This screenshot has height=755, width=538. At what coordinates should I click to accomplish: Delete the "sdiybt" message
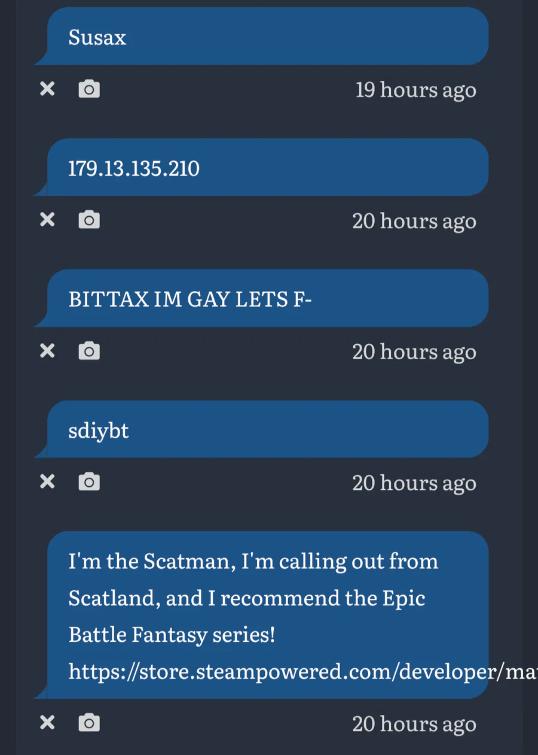click(x=47, y=481)
